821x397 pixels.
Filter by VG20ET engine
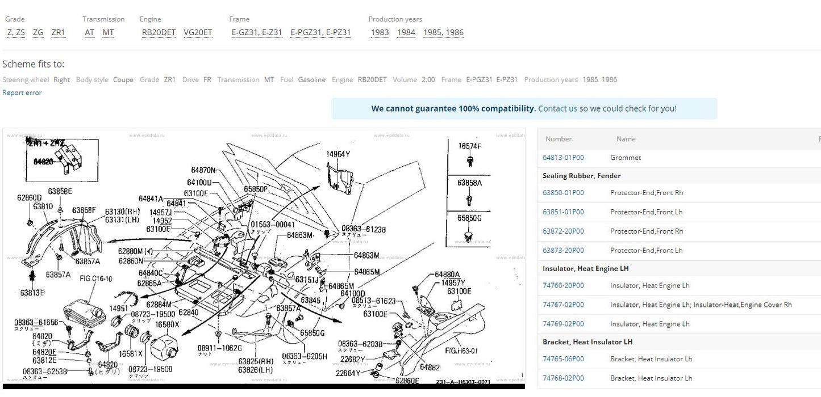click(198, 32)
